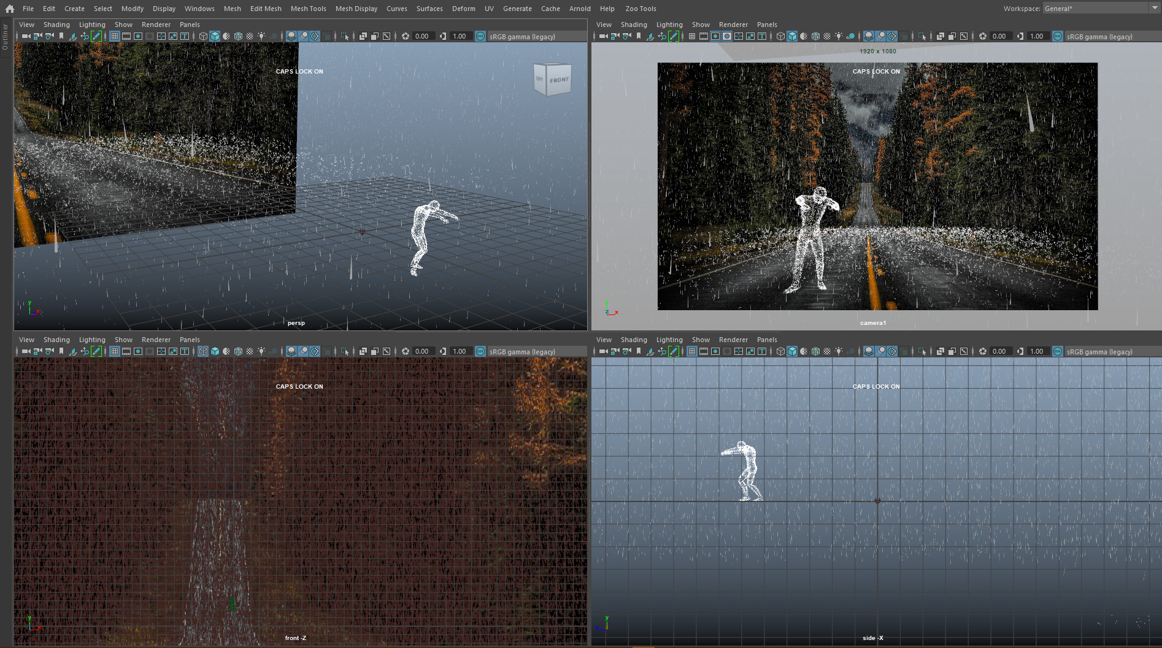Click the Maya home button

(9, 8)
